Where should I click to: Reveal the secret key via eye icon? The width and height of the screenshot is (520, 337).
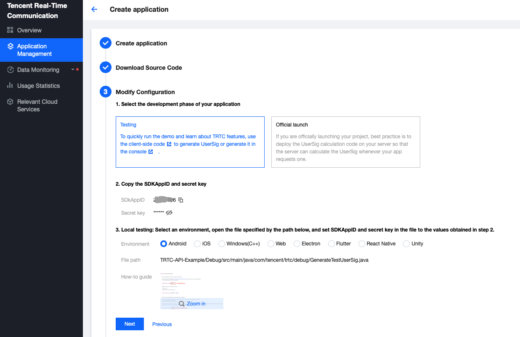point(169,213)
